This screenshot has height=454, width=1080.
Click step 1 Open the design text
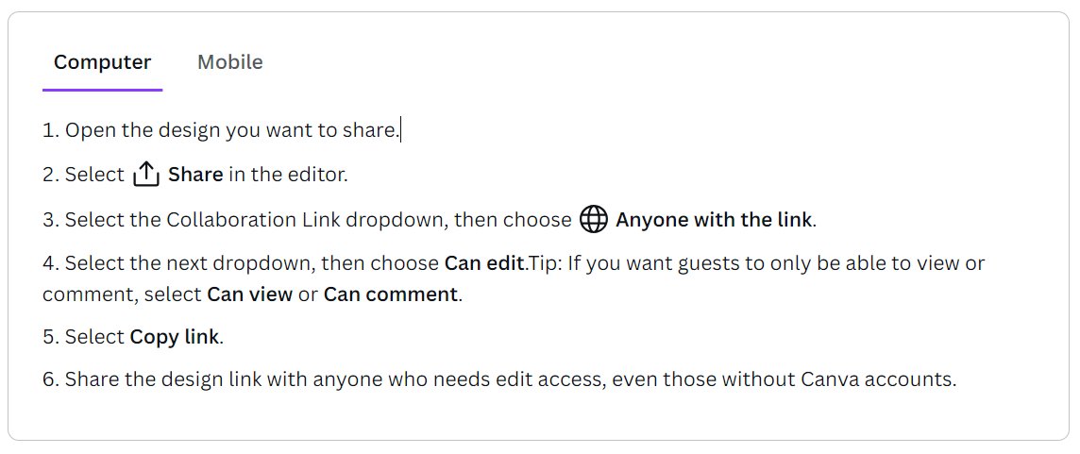pos(221,130)
